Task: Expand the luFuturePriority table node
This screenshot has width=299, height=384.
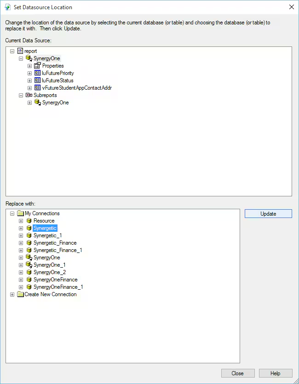Action: (x=29, y=73)
